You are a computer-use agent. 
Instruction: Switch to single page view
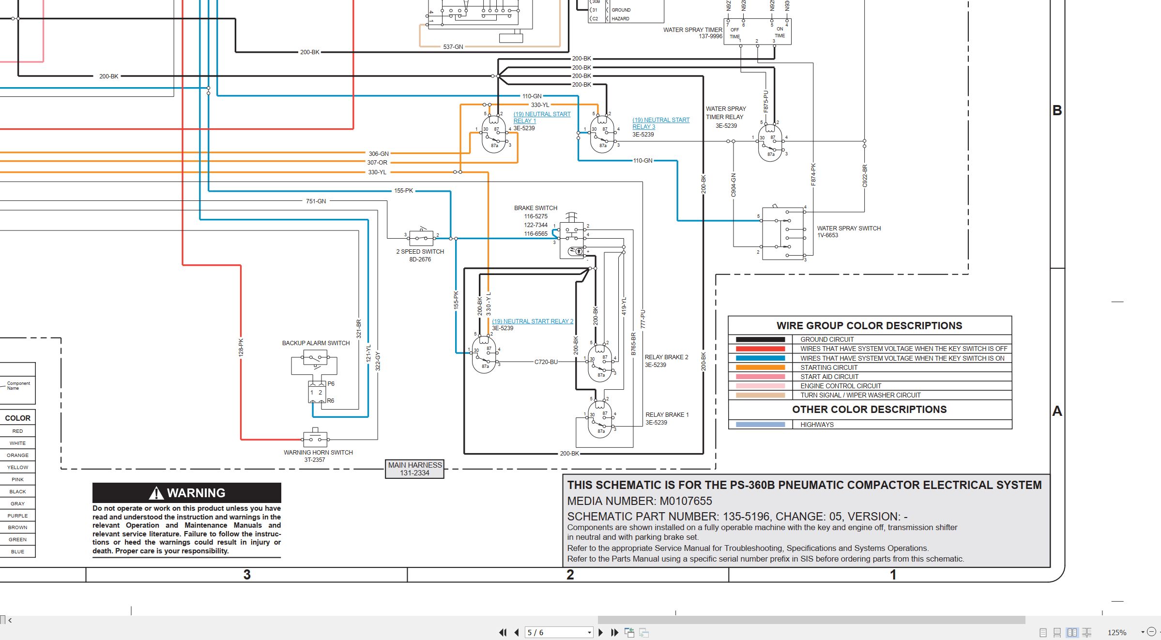tap(1043, 632)
